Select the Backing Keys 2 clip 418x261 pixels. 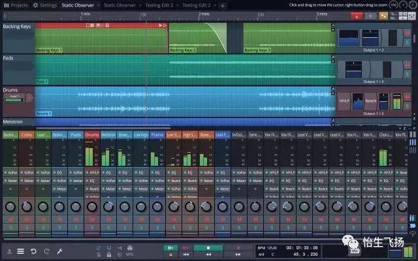198,38
